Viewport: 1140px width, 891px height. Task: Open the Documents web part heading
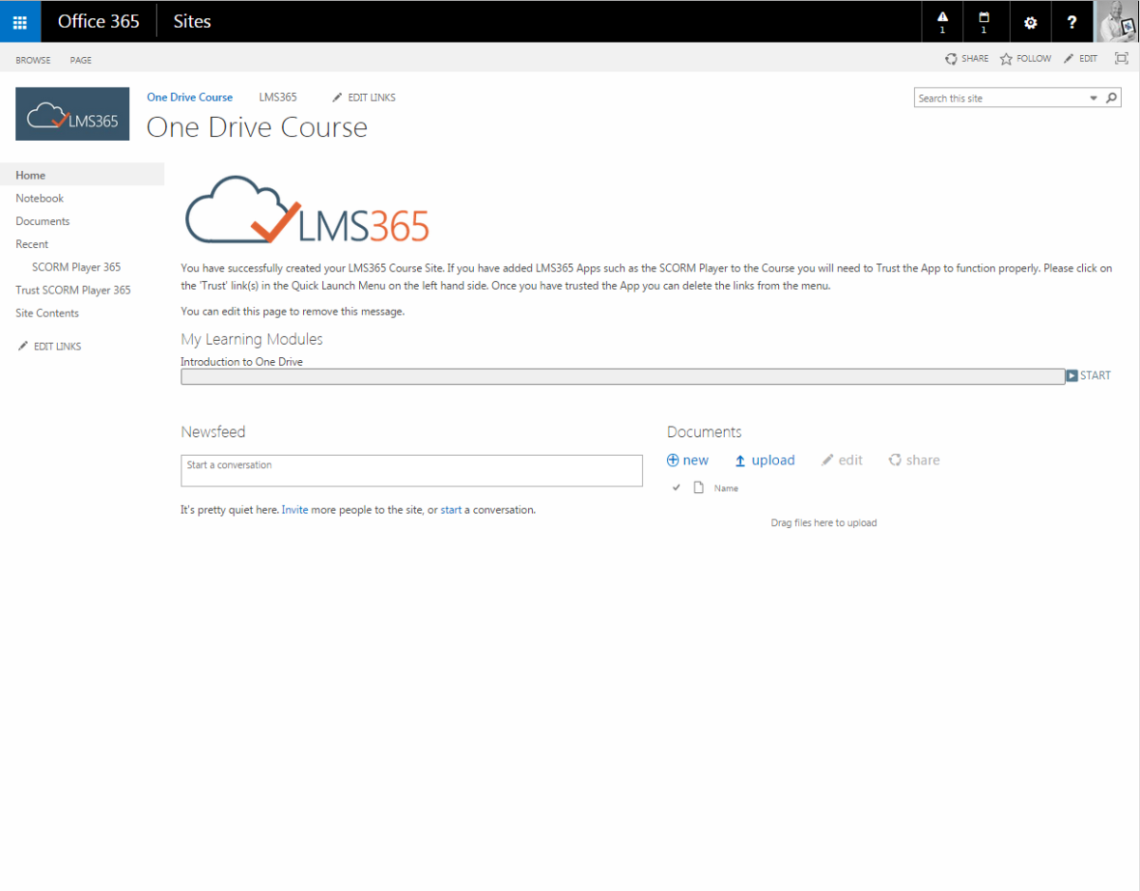click(x=704, y=432)
